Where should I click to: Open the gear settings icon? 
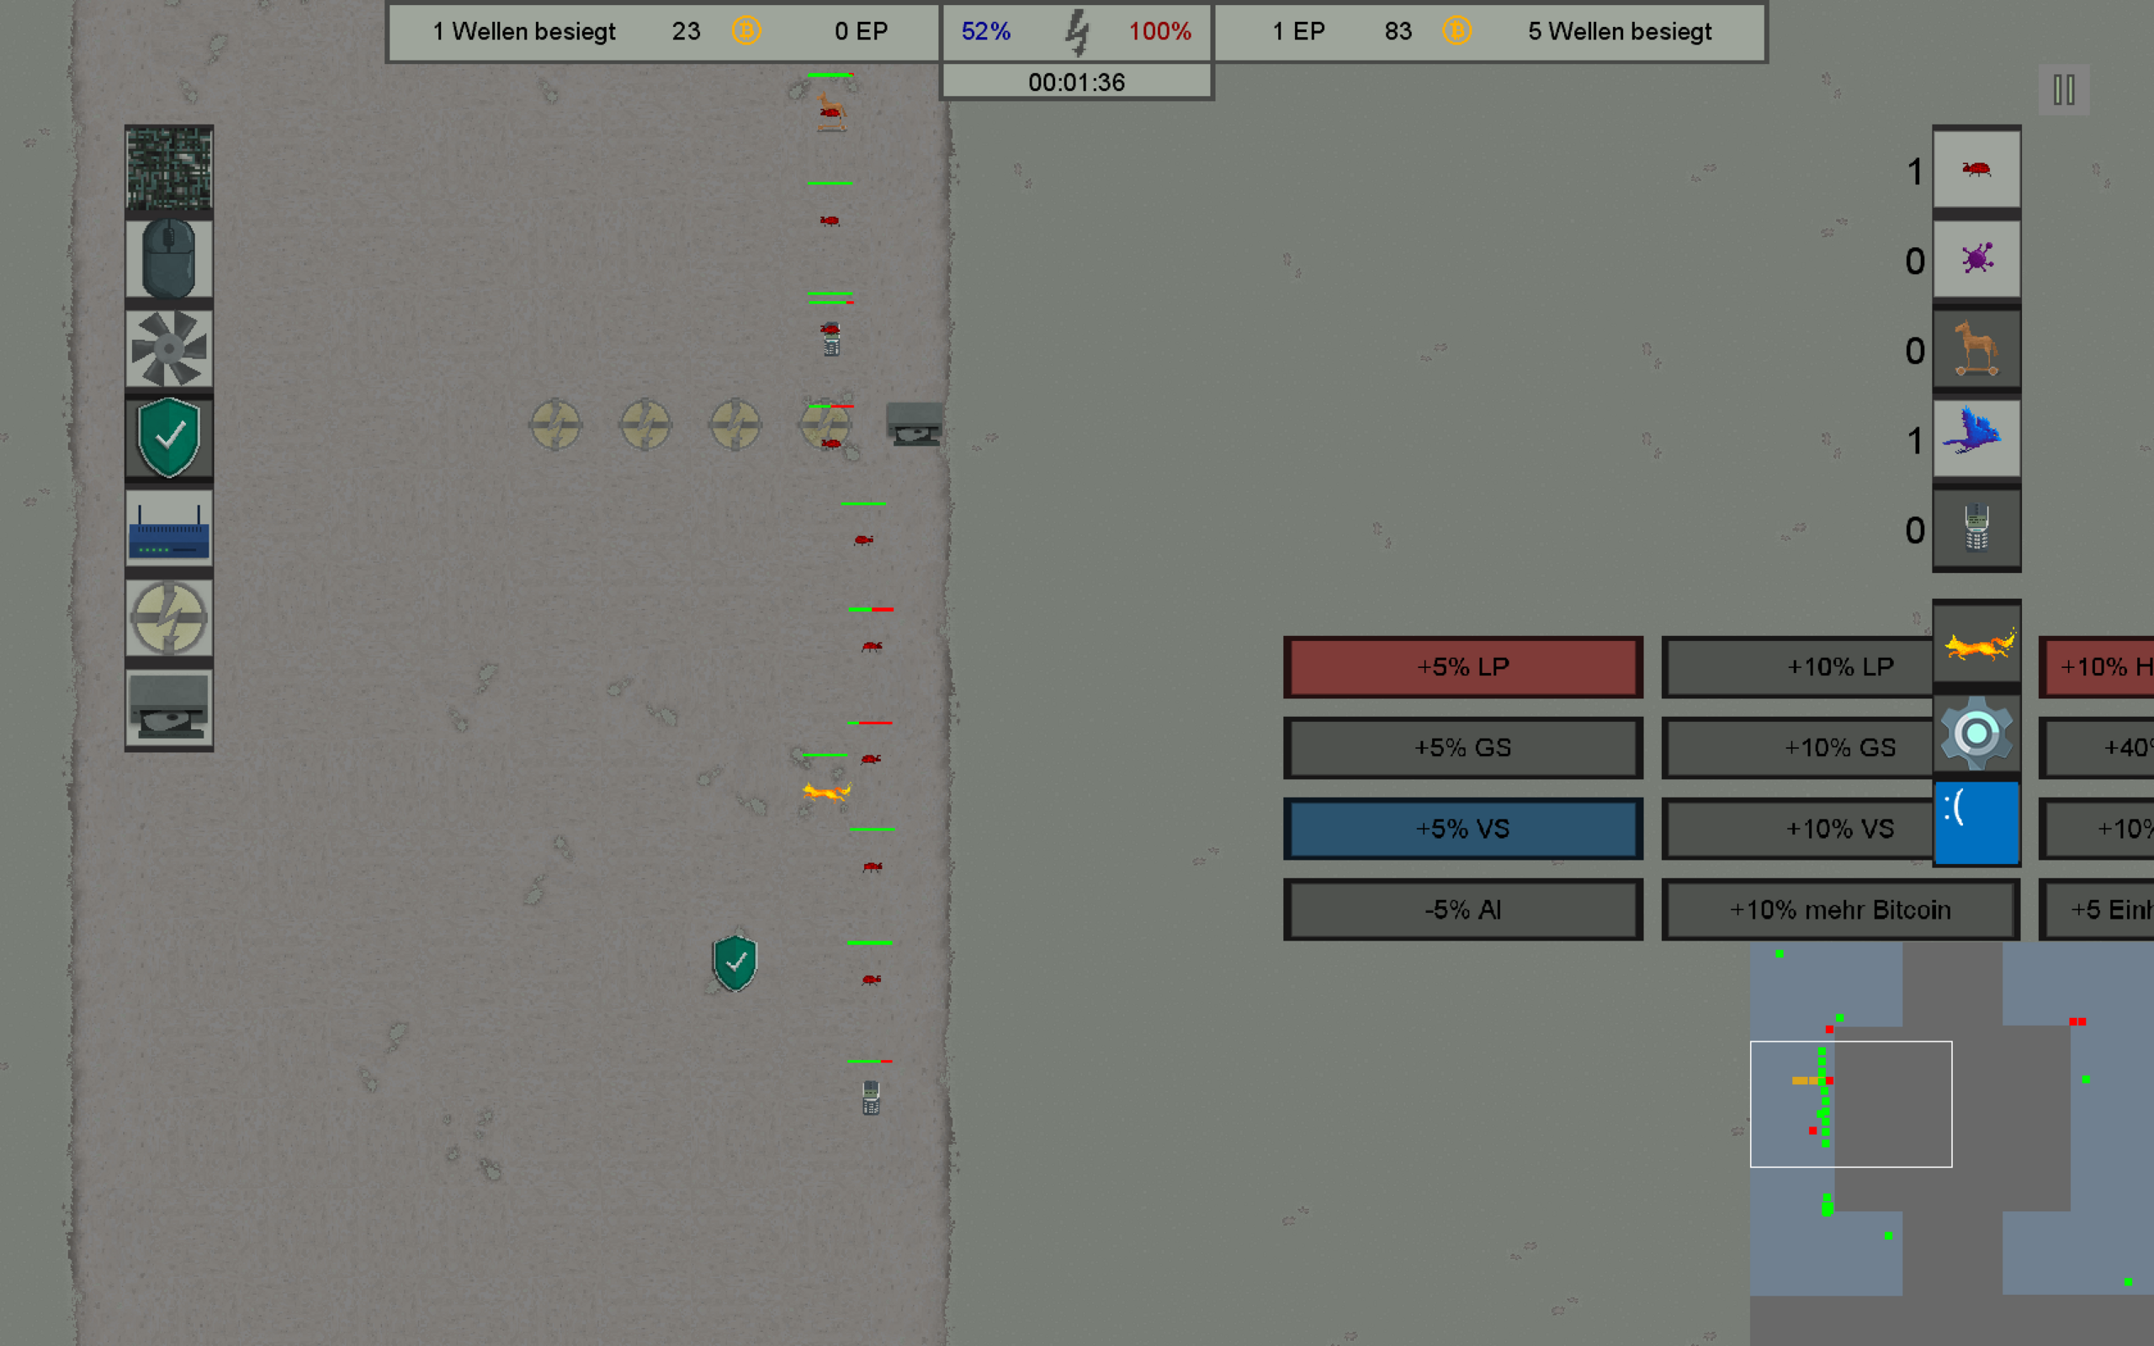tap(1976, 734)
